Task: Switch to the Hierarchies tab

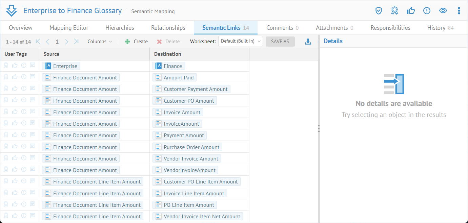Action: coord(120,28)
